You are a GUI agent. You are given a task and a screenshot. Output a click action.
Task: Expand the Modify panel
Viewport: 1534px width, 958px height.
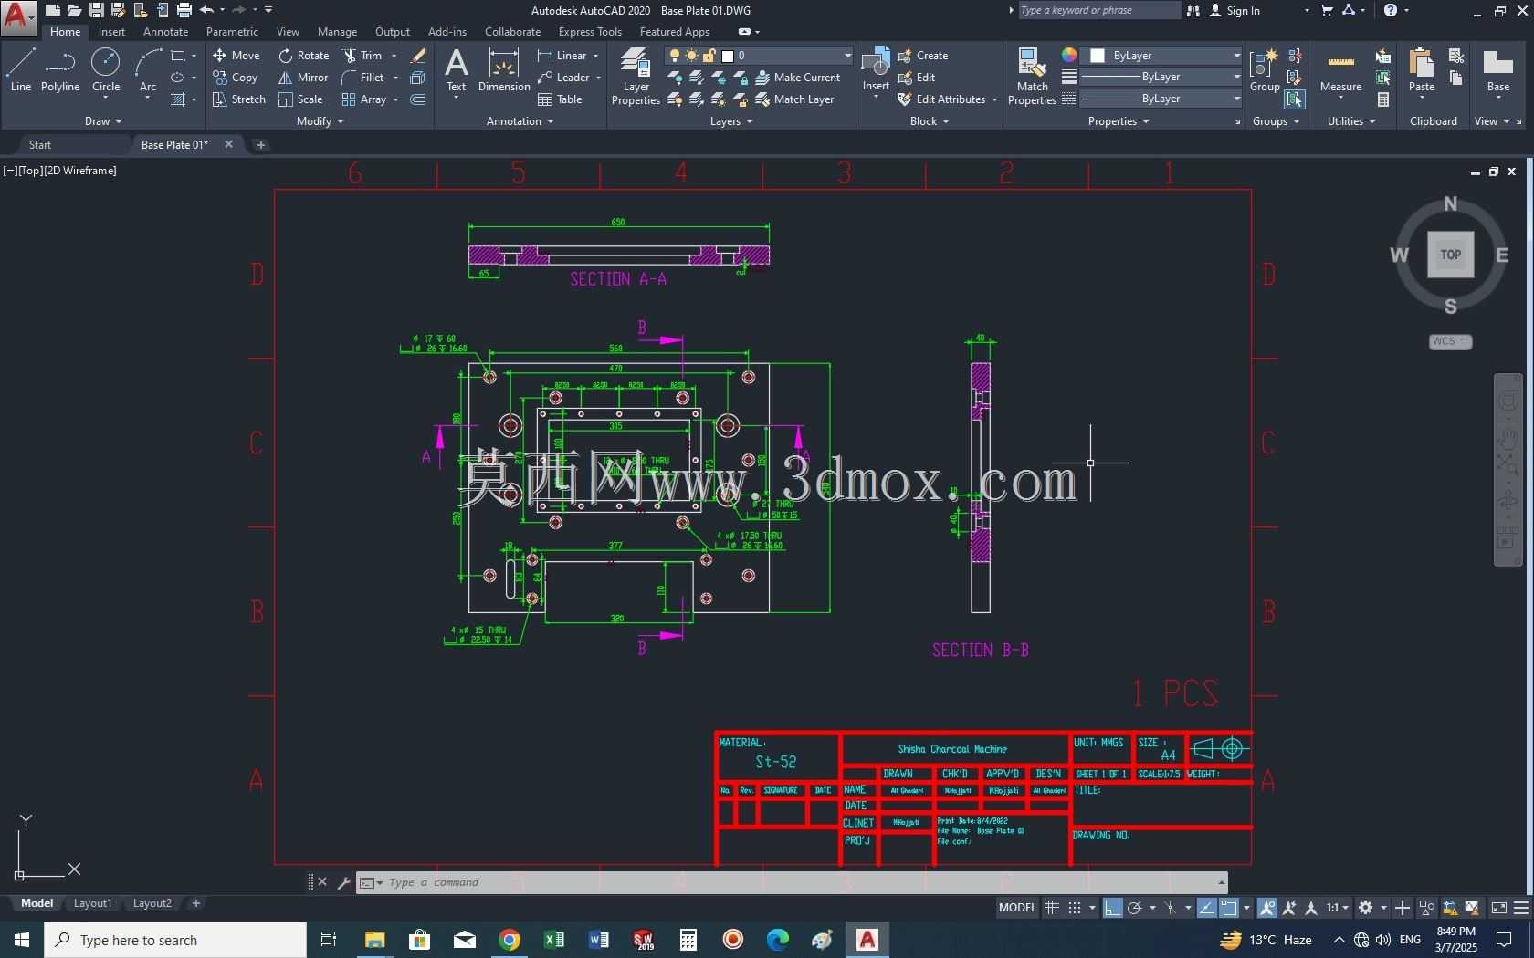click(320, 121)
